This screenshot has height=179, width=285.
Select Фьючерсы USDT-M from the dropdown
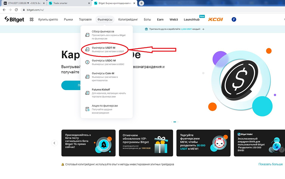(x=108, y=49)
